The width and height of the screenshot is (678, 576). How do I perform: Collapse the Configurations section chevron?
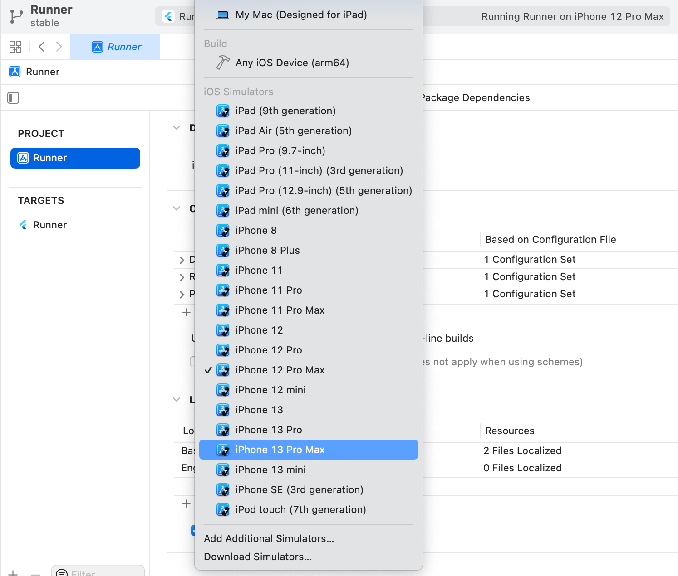177,208
